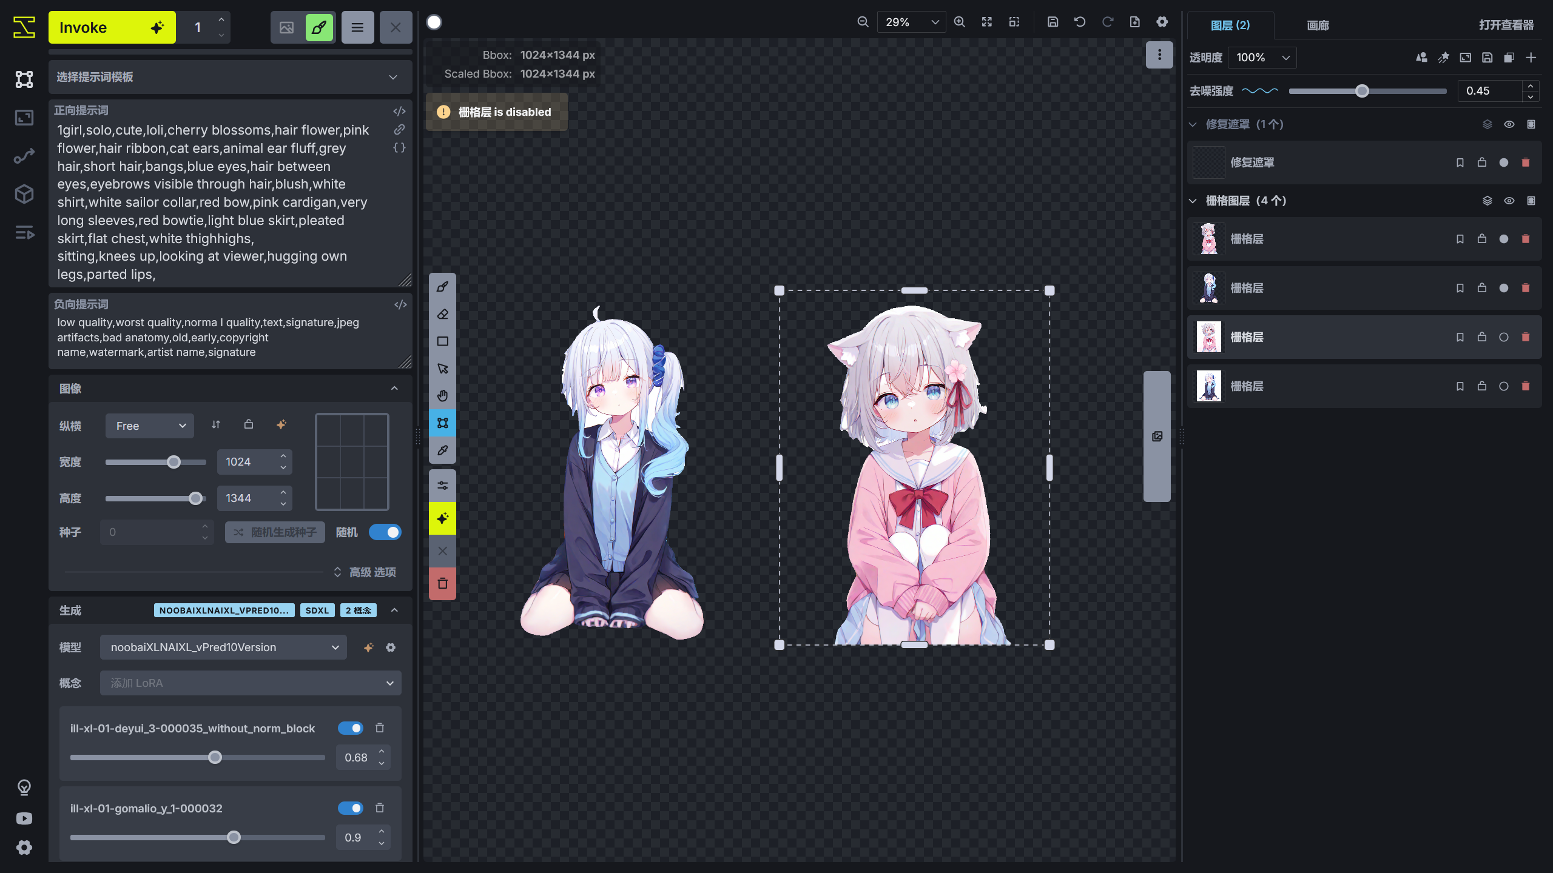
Task: Hide all 栅格图层 with the eye icon
Action: 1509,200
